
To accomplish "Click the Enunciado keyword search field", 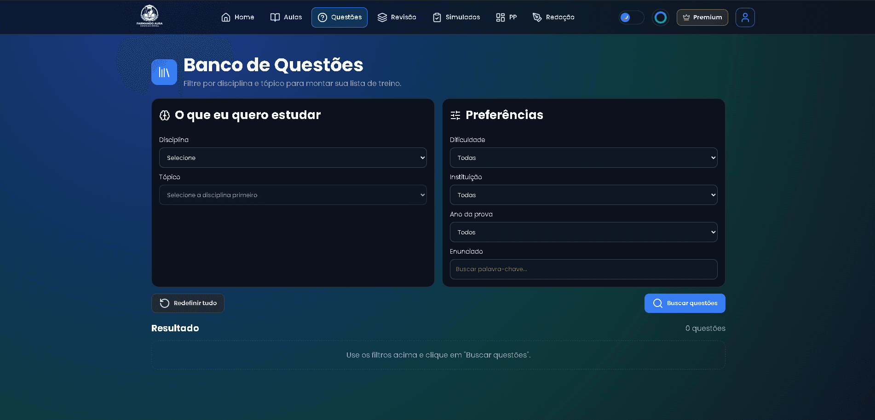I will pos(583,269).
